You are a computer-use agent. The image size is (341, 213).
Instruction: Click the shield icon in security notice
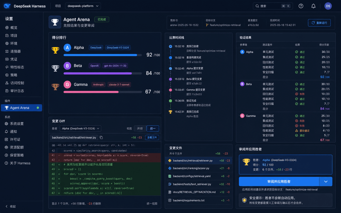[x=244, y=200]
